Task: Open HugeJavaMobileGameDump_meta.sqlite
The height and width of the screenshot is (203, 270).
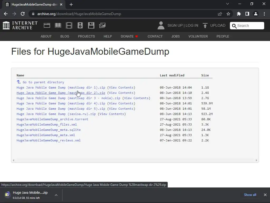Action: point(49,130)
